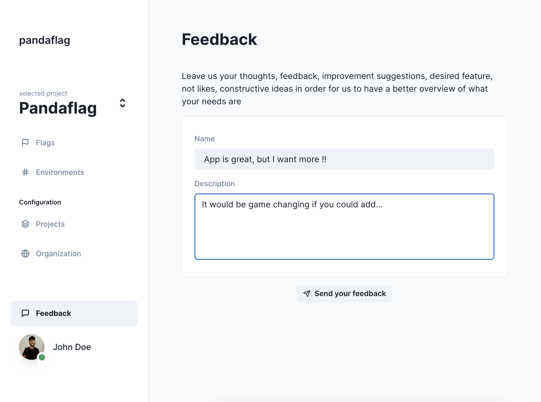This screenshot has height=402, width=541.
Task: Open the Flags page label
Action: coord(45,143)
